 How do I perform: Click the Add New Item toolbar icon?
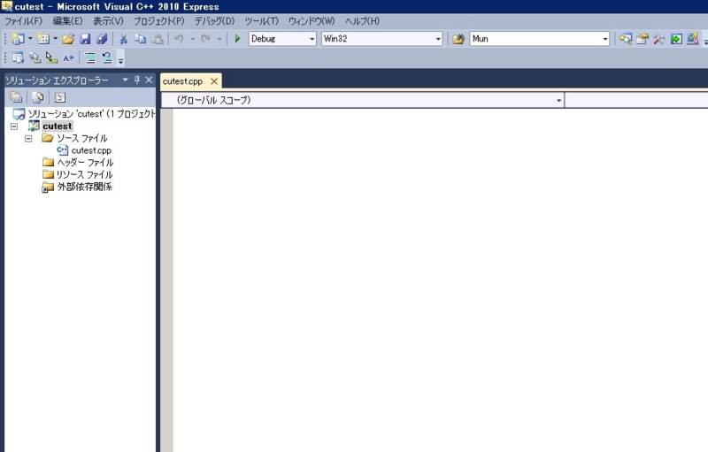click(43, 39)
